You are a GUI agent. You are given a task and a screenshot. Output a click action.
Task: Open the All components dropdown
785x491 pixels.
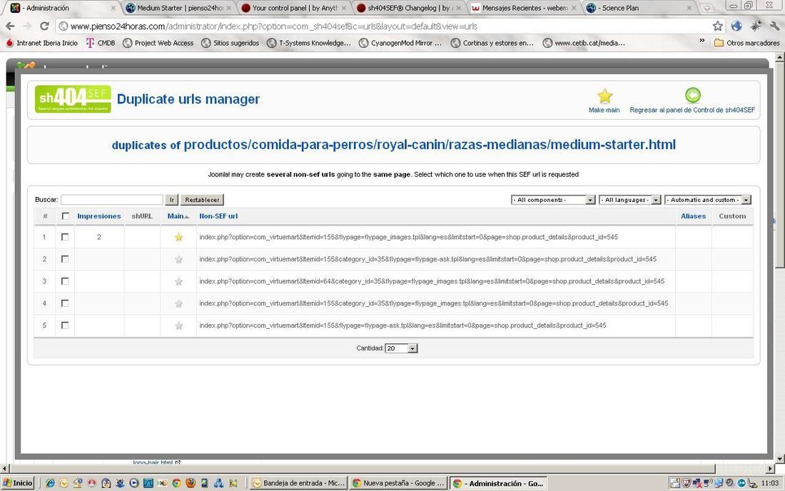[x=552, y=200]
